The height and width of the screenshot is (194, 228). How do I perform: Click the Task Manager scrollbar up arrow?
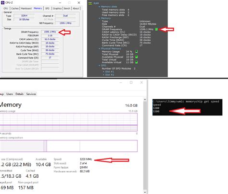(x=145, y=100)
